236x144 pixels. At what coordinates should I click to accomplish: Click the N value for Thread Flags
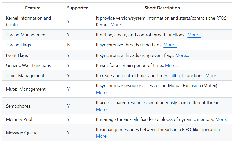pos(69,45)
